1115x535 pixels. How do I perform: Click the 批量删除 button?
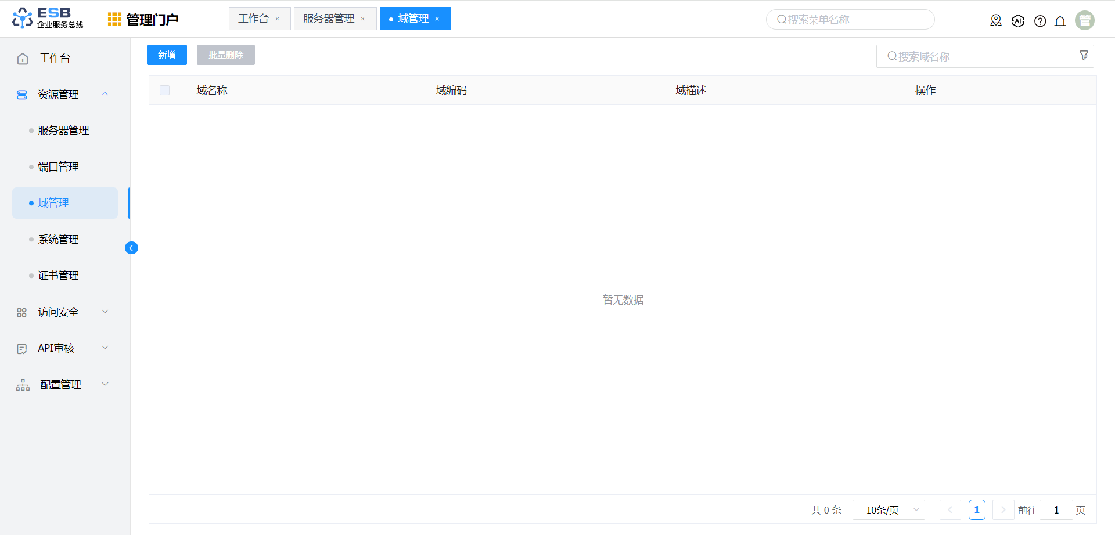225,55
